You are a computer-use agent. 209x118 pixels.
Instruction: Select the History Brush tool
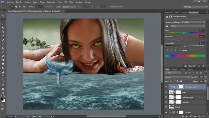click(x=3, y=52)
